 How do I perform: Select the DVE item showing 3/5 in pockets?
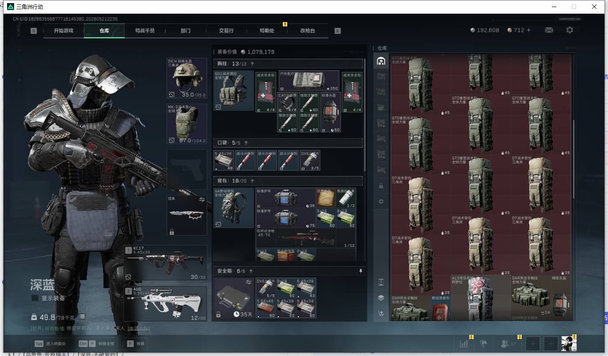click(310, 161)
